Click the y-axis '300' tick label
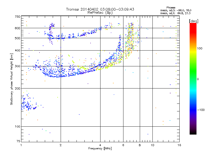Image resolution: width=211 pixels, height=158 pixels. click(17, 66)
